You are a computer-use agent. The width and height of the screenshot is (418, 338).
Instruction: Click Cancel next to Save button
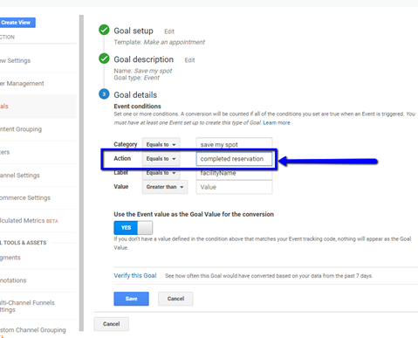175,299
